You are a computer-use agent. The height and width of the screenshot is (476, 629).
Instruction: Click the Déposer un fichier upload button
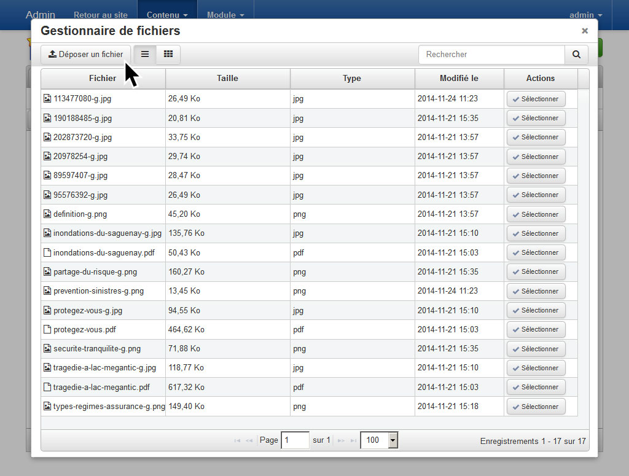click(86, 54)
